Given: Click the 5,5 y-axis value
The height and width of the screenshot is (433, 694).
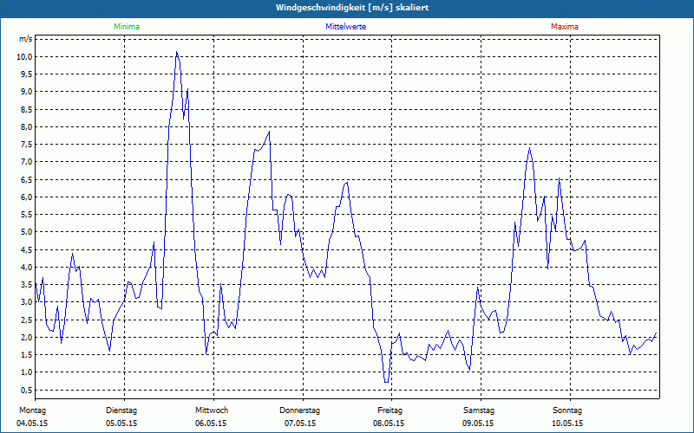Looking at the screenshot, I should click(27, 214).
